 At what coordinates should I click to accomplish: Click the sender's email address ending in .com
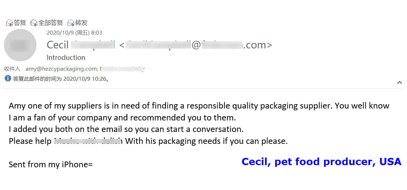click(195, 45)
